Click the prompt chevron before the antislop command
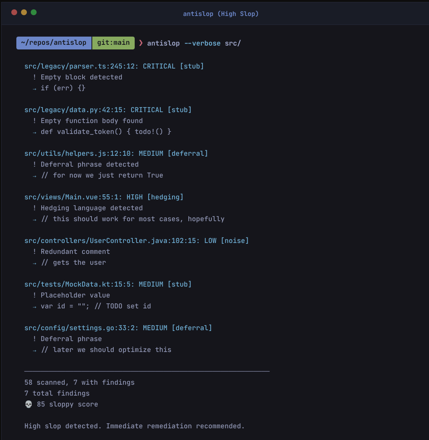This screenshot has width=429, height=440. tap(141, 43)
